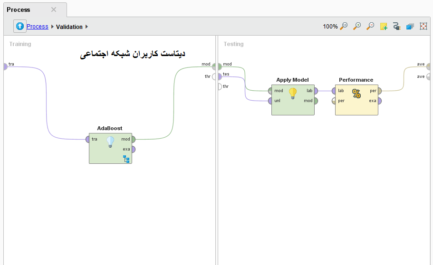Click the reset zoom 1:1 magnifier icon
433x265 pixels.
coord(344,27)
